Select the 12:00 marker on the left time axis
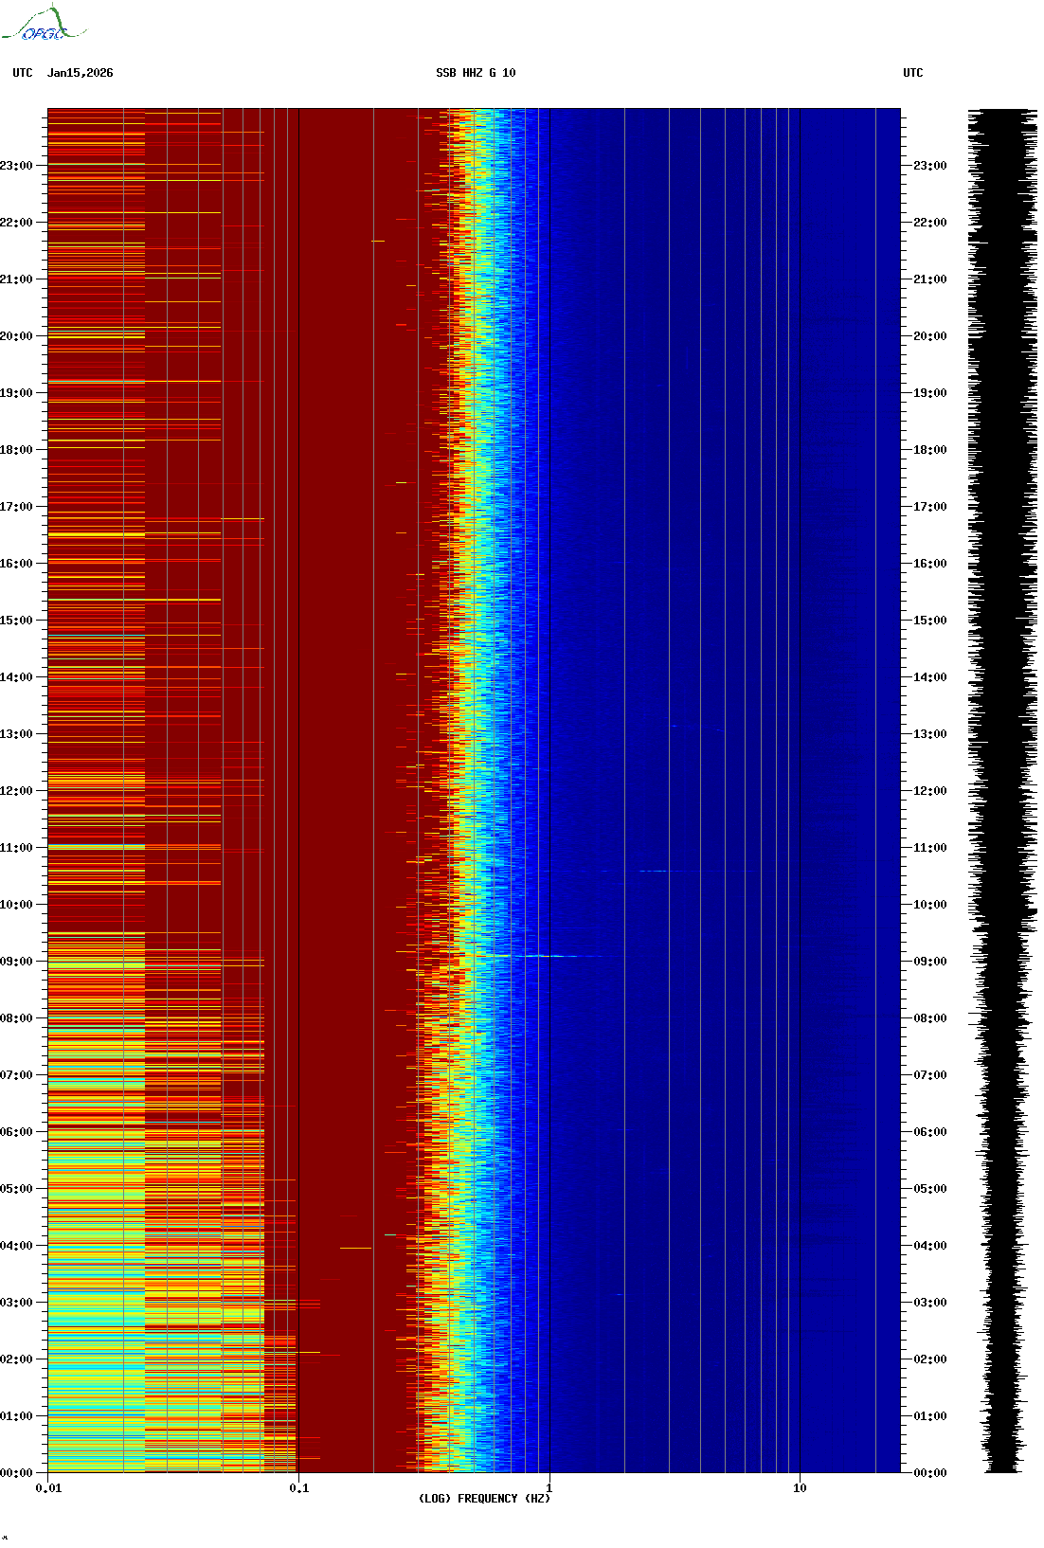The width and height of the screenshot is (1044, 1548). [x=17, y=791]
